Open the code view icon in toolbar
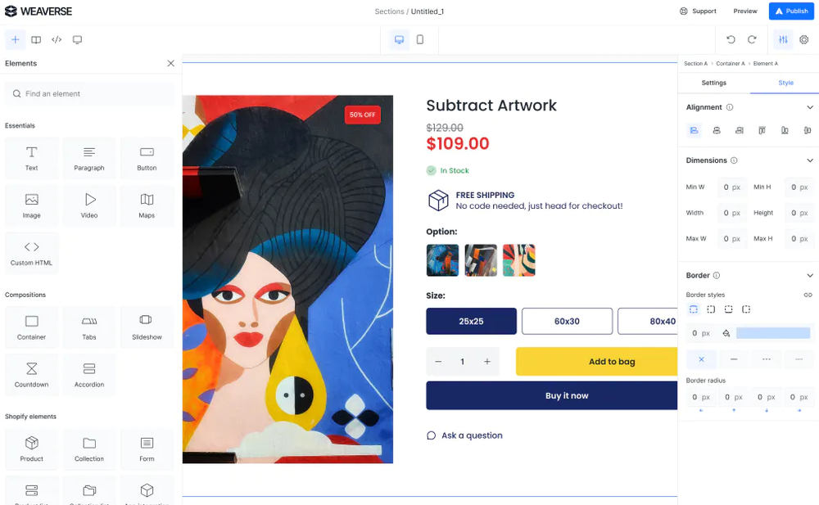819x505 pixels. (57, 39)
